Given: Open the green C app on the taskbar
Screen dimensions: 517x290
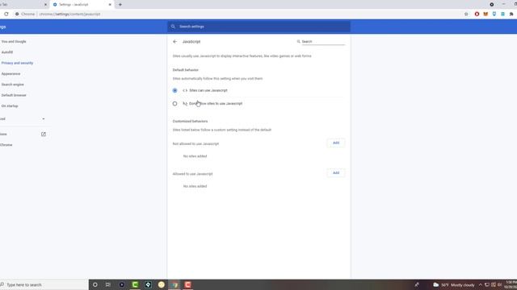Looking at the screenshot, I should 135,284.
